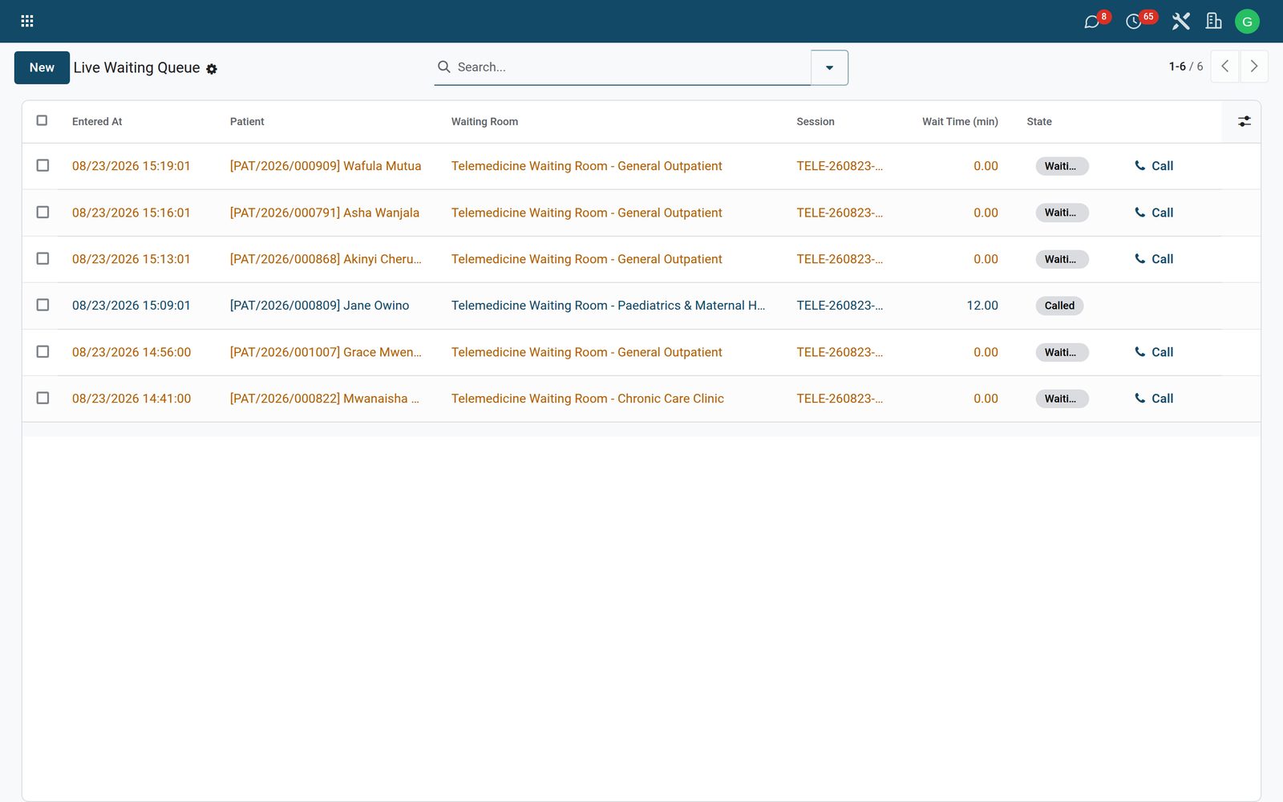This screenshot has width=1283, height=802.
Task: Open patient [PAT/2026/000809] Jane Owino
Action: click(x=319, y=306)
